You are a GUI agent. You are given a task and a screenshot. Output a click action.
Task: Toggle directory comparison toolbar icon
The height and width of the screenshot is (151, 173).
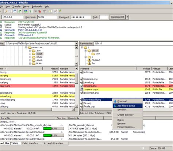55,11
